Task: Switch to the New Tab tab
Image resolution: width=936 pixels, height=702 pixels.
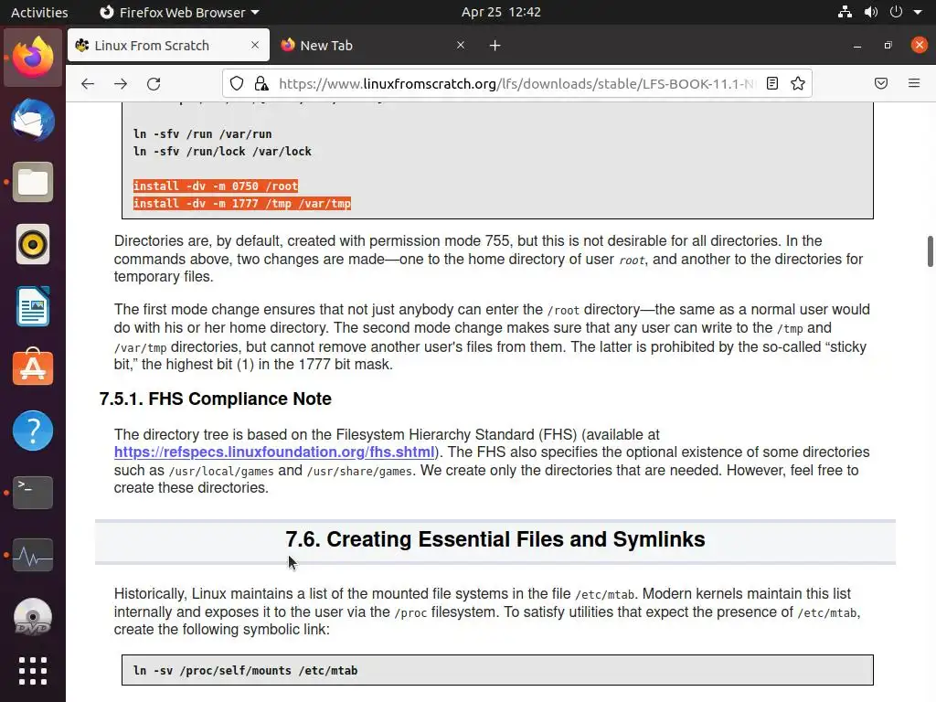Action: coord(374,46)
